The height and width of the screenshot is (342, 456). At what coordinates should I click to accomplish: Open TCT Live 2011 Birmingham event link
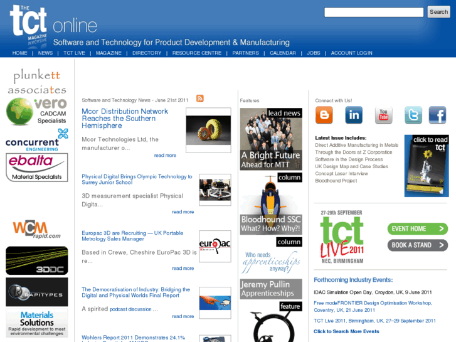(374, 321)
